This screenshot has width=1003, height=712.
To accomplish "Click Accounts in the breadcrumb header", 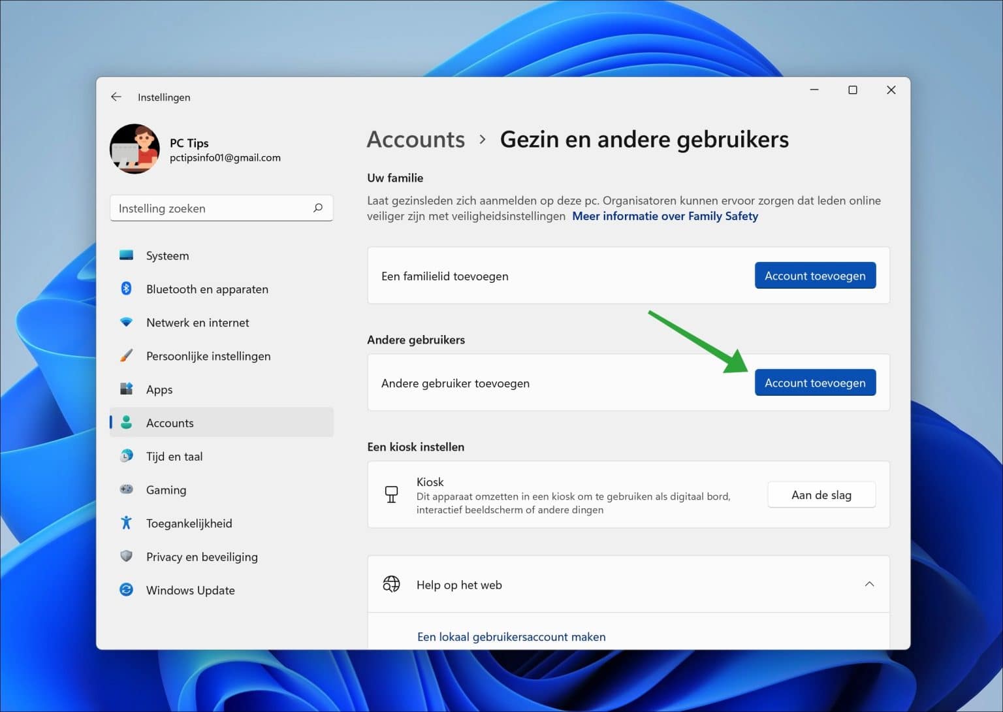I will tap(416, 139).
